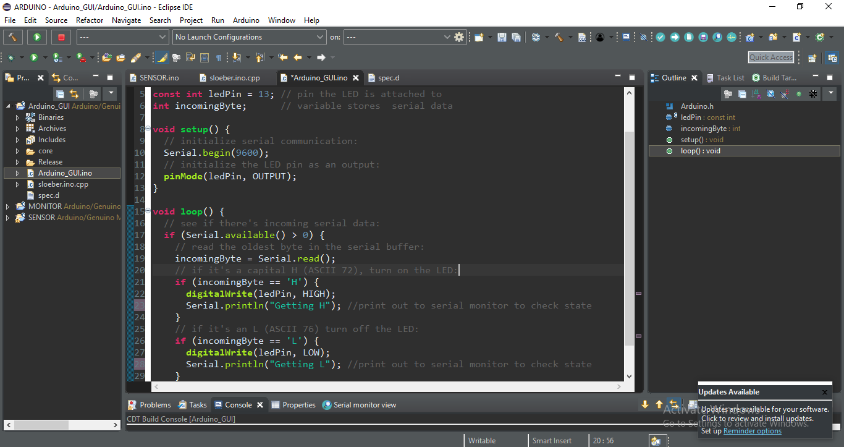Image resolution: width=844 pixels, height=447 pixels.
Task: Open the Serial monitor view tab
Action: point(359,405)
